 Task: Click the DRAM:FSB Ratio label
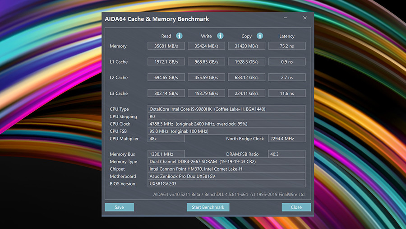[242, 154]
